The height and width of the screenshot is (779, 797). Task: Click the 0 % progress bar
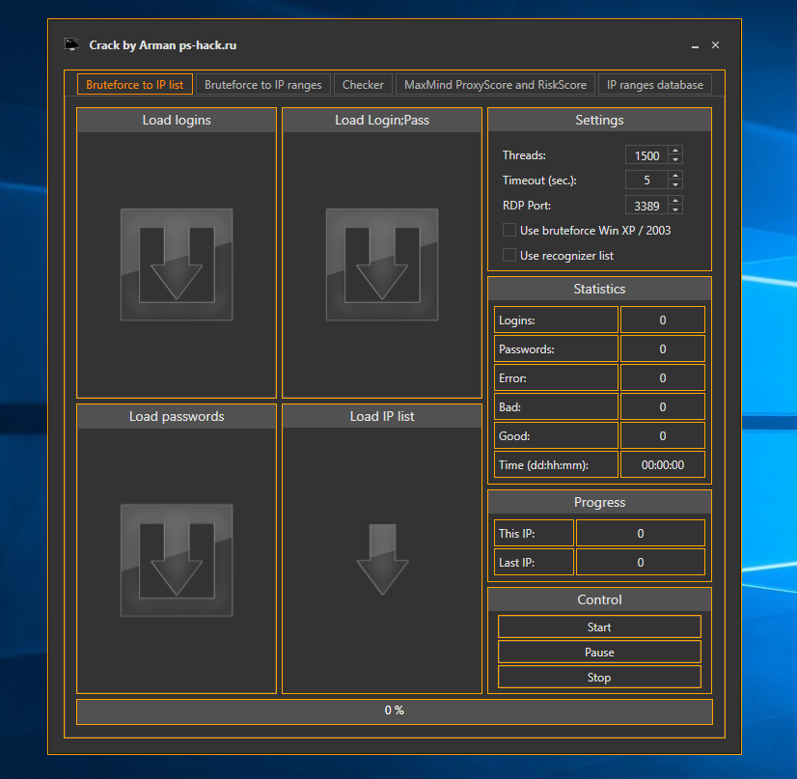click(x=394, y=710)
